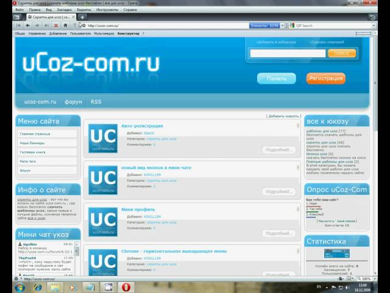Click the site search input field
Image resolution: width=390 pixels, height=293 pixels.
click(x=288, y=53)
